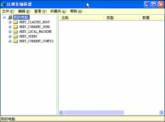Click the My Computer (我的电脑) computer icon

pyautogui.click(x=10, y=17)
